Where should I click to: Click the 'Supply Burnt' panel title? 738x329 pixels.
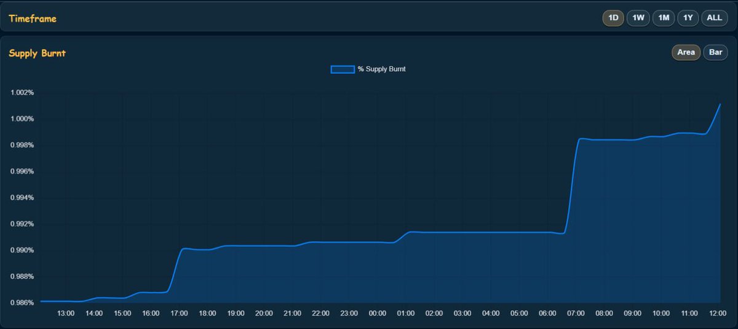click(x=37, y=53)
